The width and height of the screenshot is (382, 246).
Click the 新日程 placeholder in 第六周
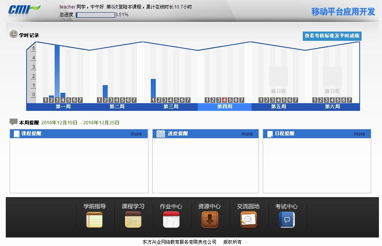[332, 80]
